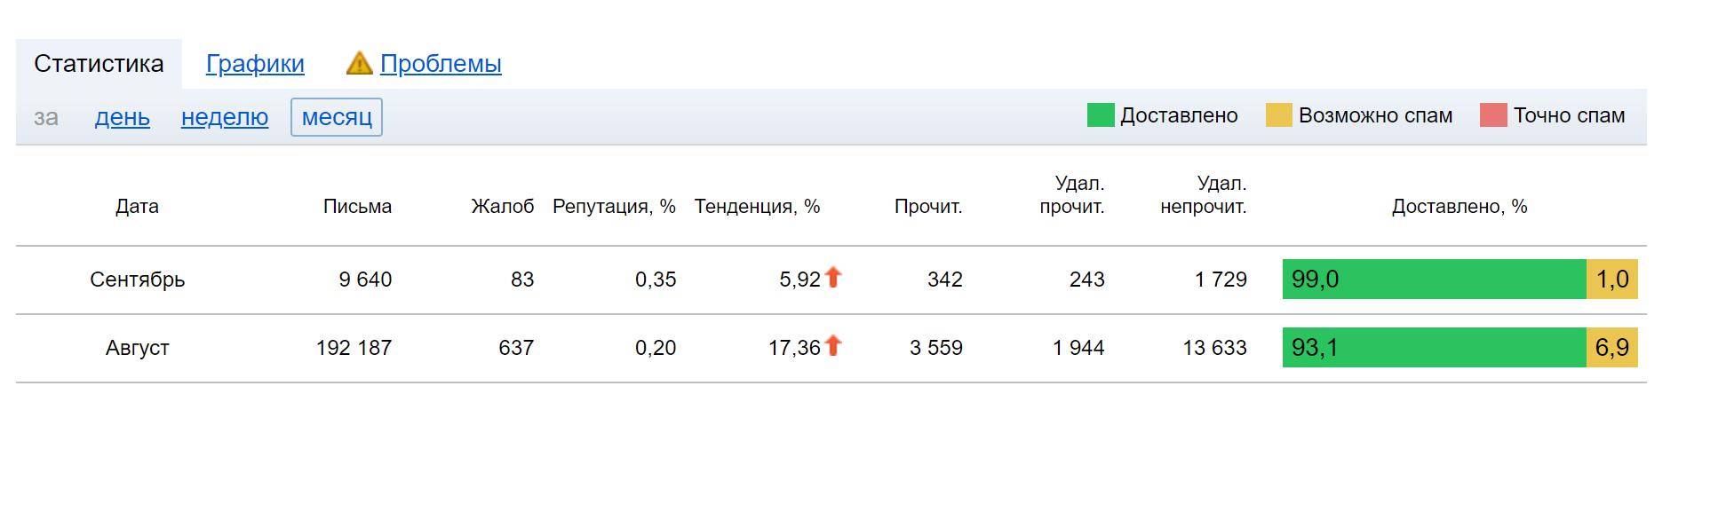
Task: Click the Письма column header
Action: pyautogui.click(x=357, y=207)
